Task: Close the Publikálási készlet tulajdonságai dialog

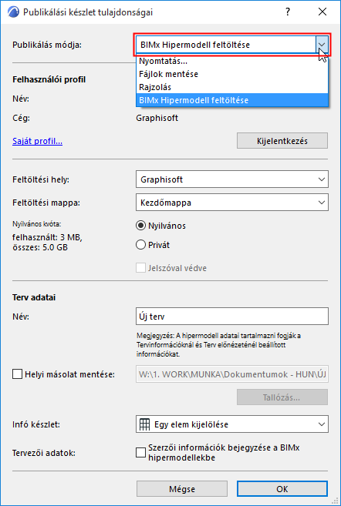Action: point(322,12)
